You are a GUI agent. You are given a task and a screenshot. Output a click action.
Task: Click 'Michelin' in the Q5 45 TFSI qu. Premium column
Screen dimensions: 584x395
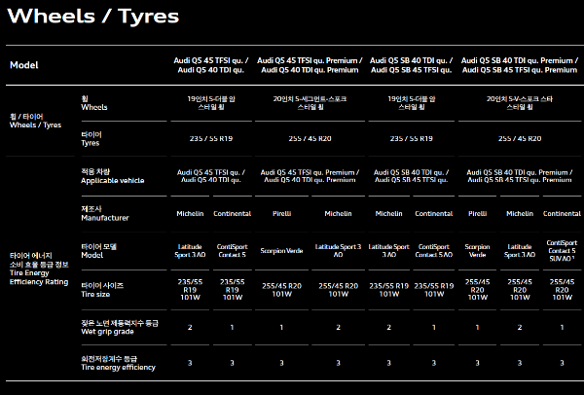pos(338,214)
